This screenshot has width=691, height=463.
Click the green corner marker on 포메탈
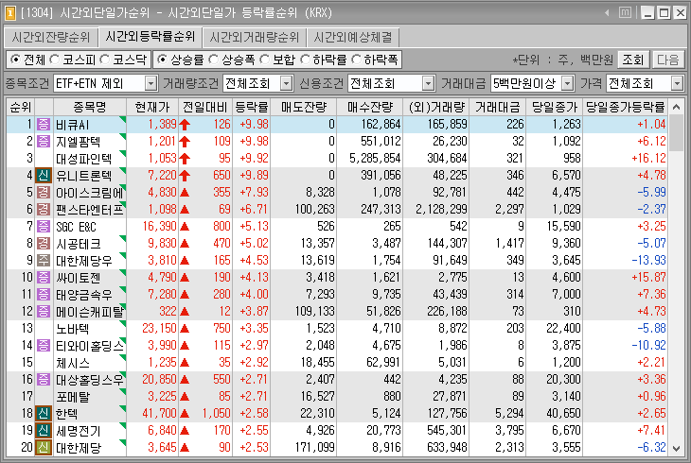tap(122, 391)
